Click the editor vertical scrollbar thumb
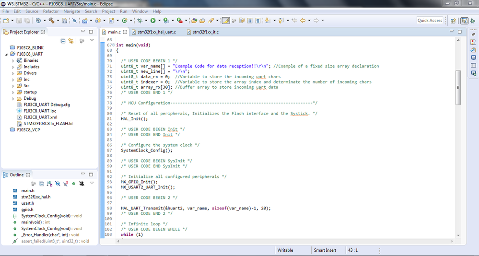The image size is (479, 256). [x=458, y=87]
